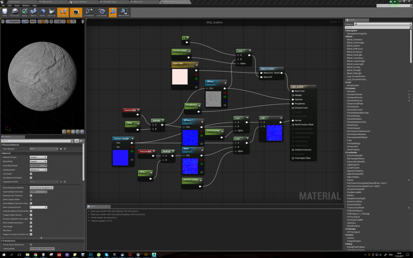Click the base color swatch on node
The height and width of the screenshot is (258, 413).
coord(180,77)
